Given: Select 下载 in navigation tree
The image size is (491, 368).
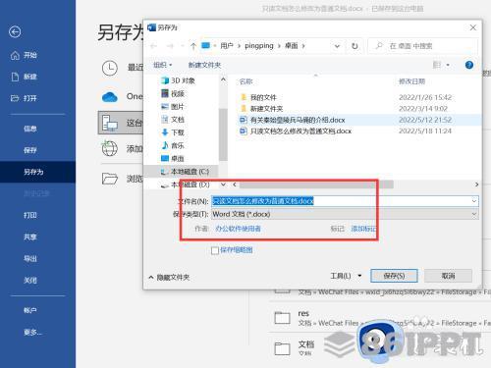Looking at the screenshot, I should (x=173, y=132).
